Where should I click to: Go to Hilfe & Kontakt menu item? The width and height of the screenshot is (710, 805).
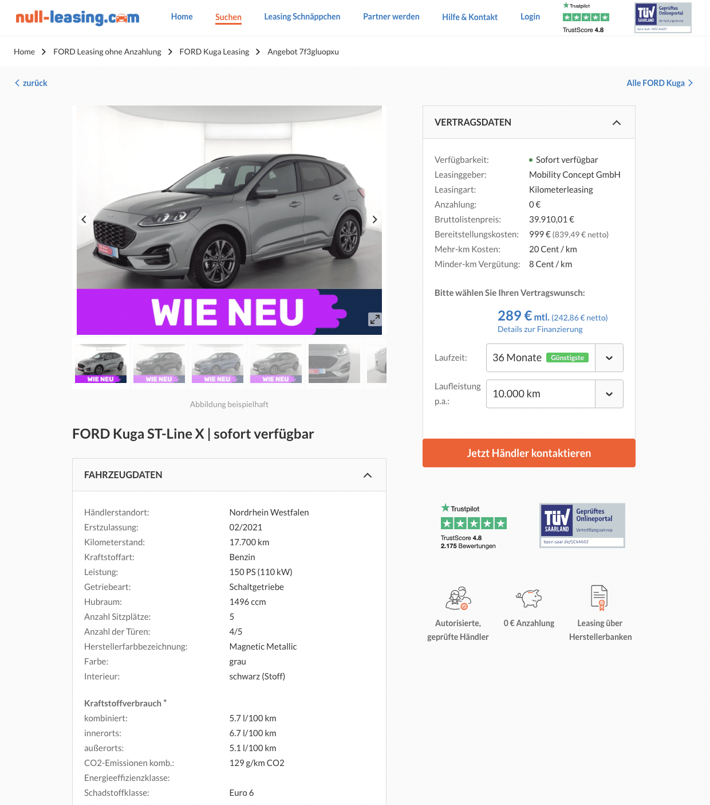[470, 17]
